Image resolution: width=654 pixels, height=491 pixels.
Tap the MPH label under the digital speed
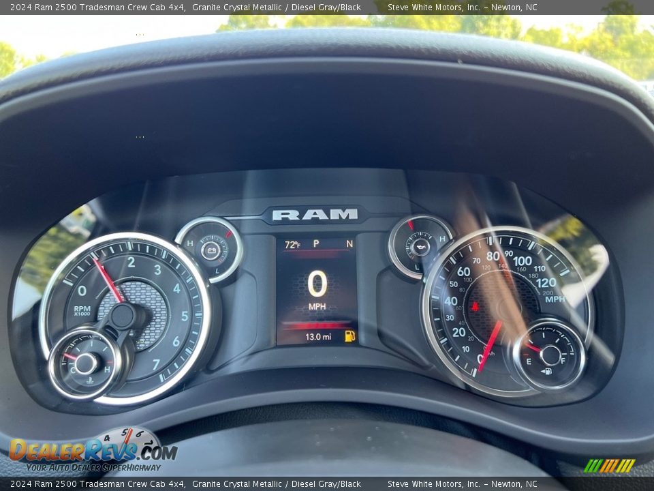317,306
